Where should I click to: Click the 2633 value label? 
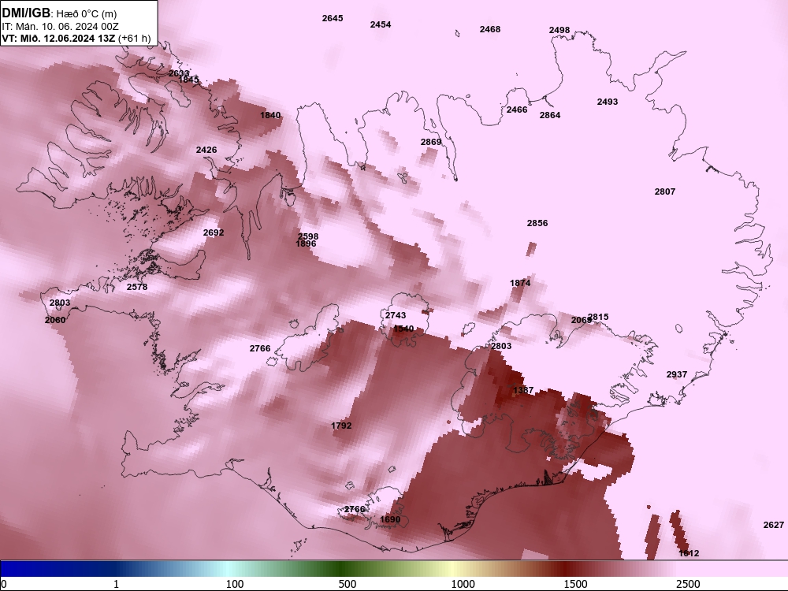pyautogui.click(x=178, y=72)
